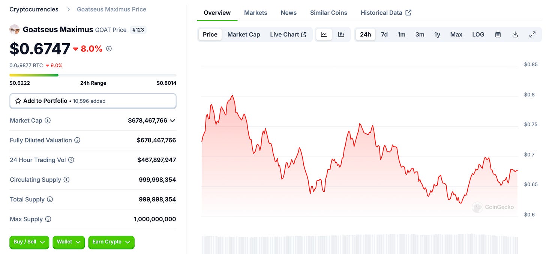Click the star icon in Add to Portfolio

18,101
